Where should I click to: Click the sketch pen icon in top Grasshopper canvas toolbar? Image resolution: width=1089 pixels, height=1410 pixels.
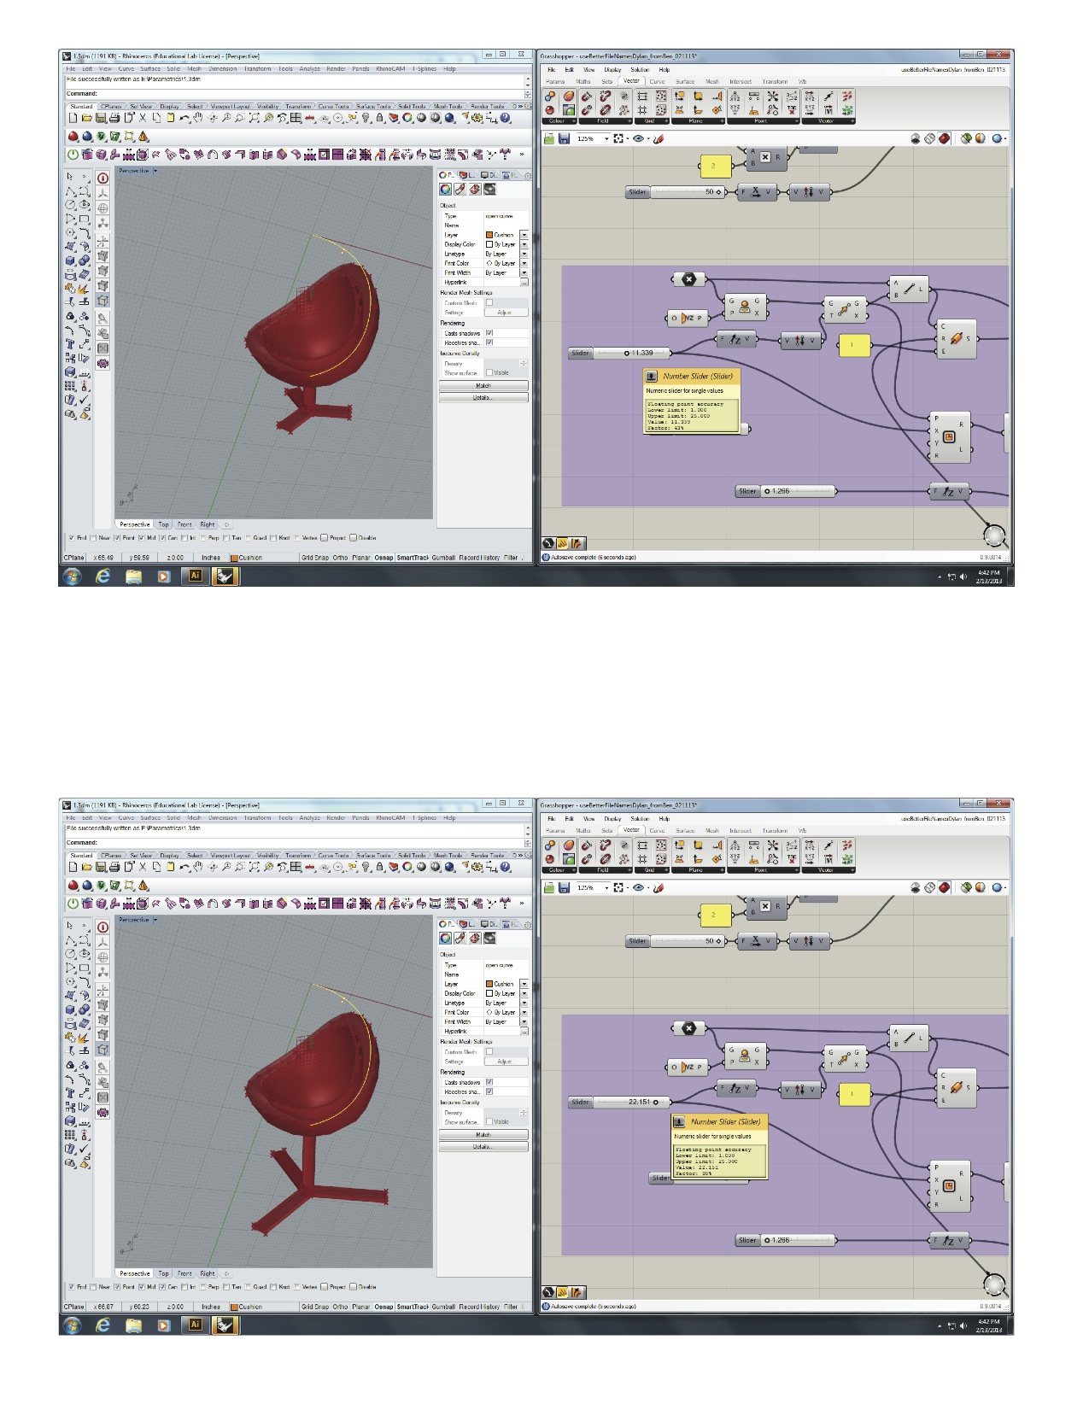coord(659,138)
